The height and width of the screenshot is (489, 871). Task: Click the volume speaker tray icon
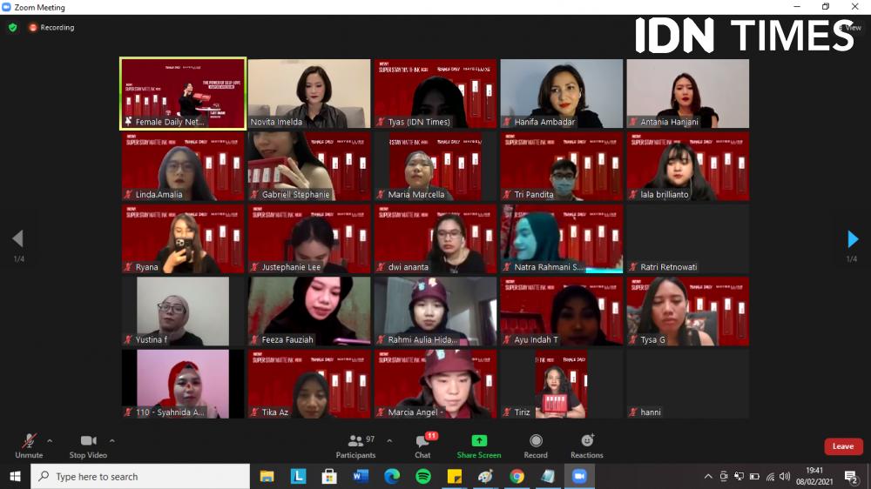click(x=785, y=476)
